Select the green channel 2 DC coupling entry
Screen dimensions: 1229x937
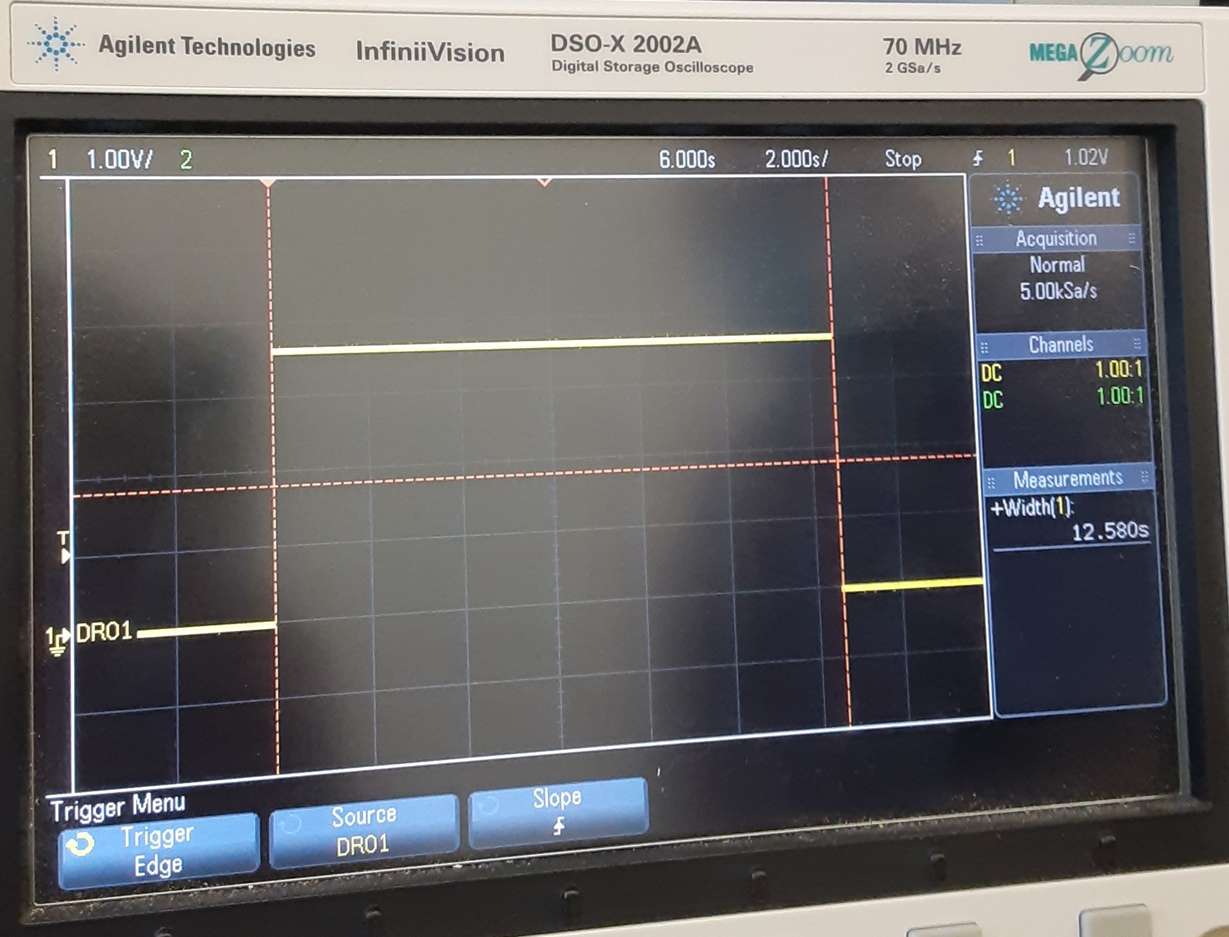click(x=993, y=400)
